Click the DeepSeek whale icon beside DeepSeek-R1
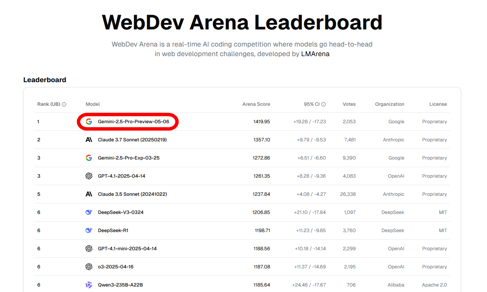 tap(89, 230)
